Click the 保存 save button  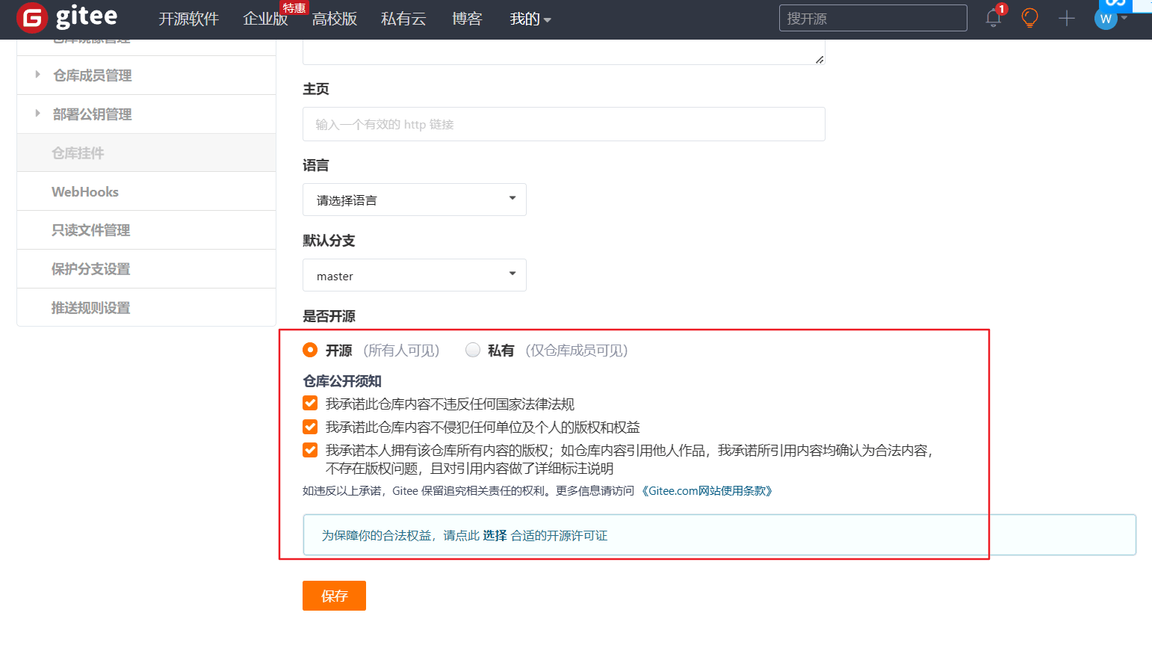tap(334, 596)
